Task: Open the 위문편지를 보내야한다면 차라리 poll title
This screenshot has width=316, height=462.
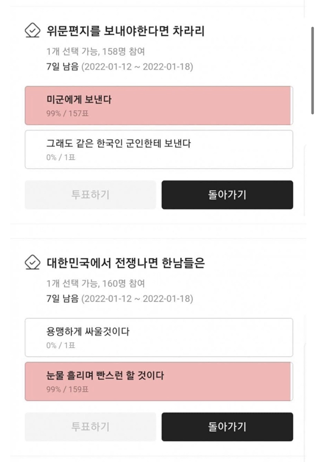Action: (x=125, y=31)
